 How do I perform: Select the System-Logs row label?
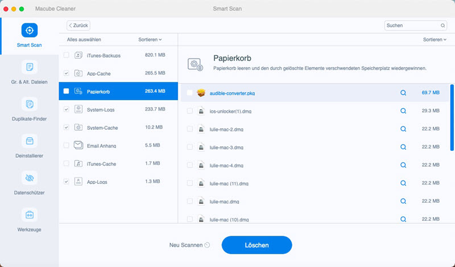[x=101, y=109]
